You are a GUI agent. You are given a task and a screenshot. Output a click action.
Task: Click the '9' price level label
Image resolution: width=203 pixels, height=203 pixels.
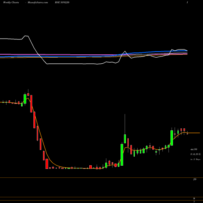pos(194,199)
